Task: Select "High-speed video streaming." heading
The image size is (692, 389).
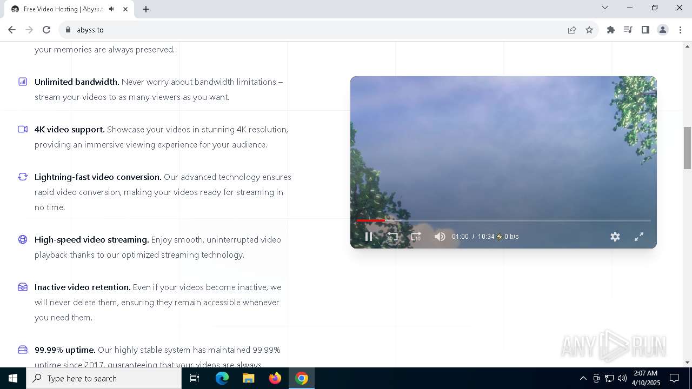Action: (x=92, y=239)
